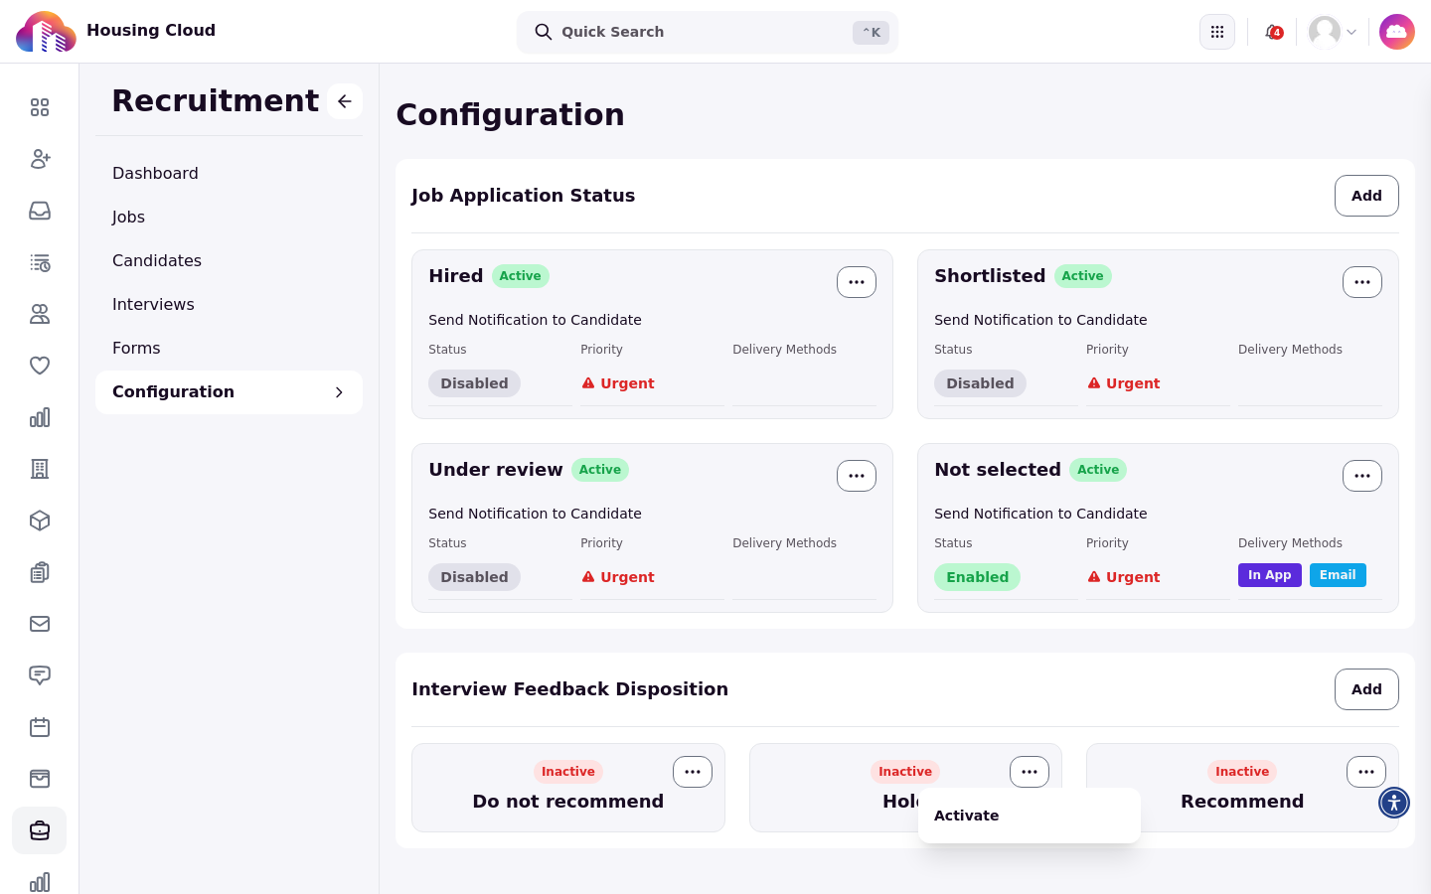Open options menu for Recommend disposition

tap(1366, 772)
